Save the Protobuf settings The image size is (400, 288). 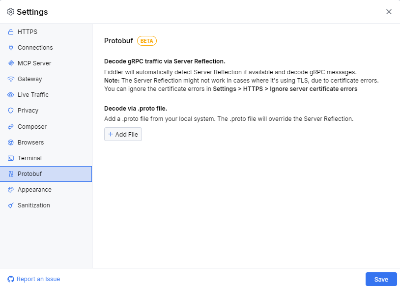click(x=381, y=279)
